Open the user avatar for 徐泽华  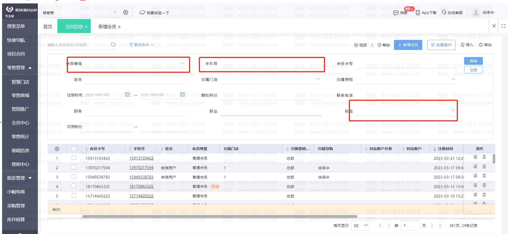tap(476, 12)
